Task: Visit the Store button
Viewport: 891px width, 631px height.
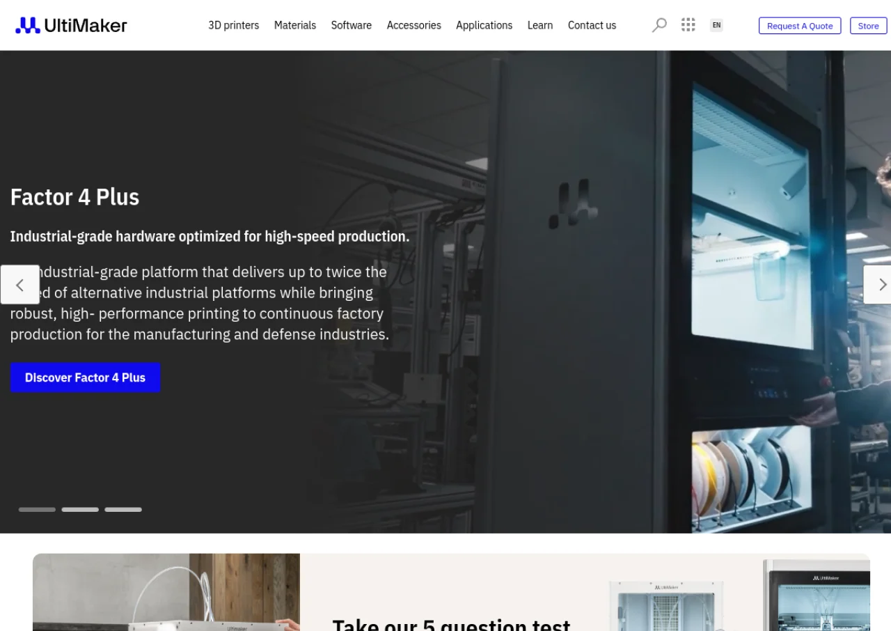Action: point(869,26)
